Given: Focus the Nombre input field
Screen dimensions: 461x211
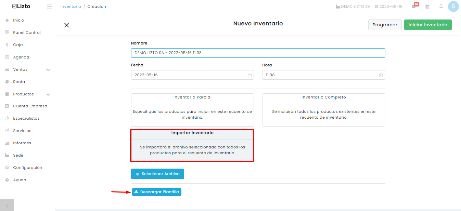Looking at the screenshot, I should [x=258, y=53].
